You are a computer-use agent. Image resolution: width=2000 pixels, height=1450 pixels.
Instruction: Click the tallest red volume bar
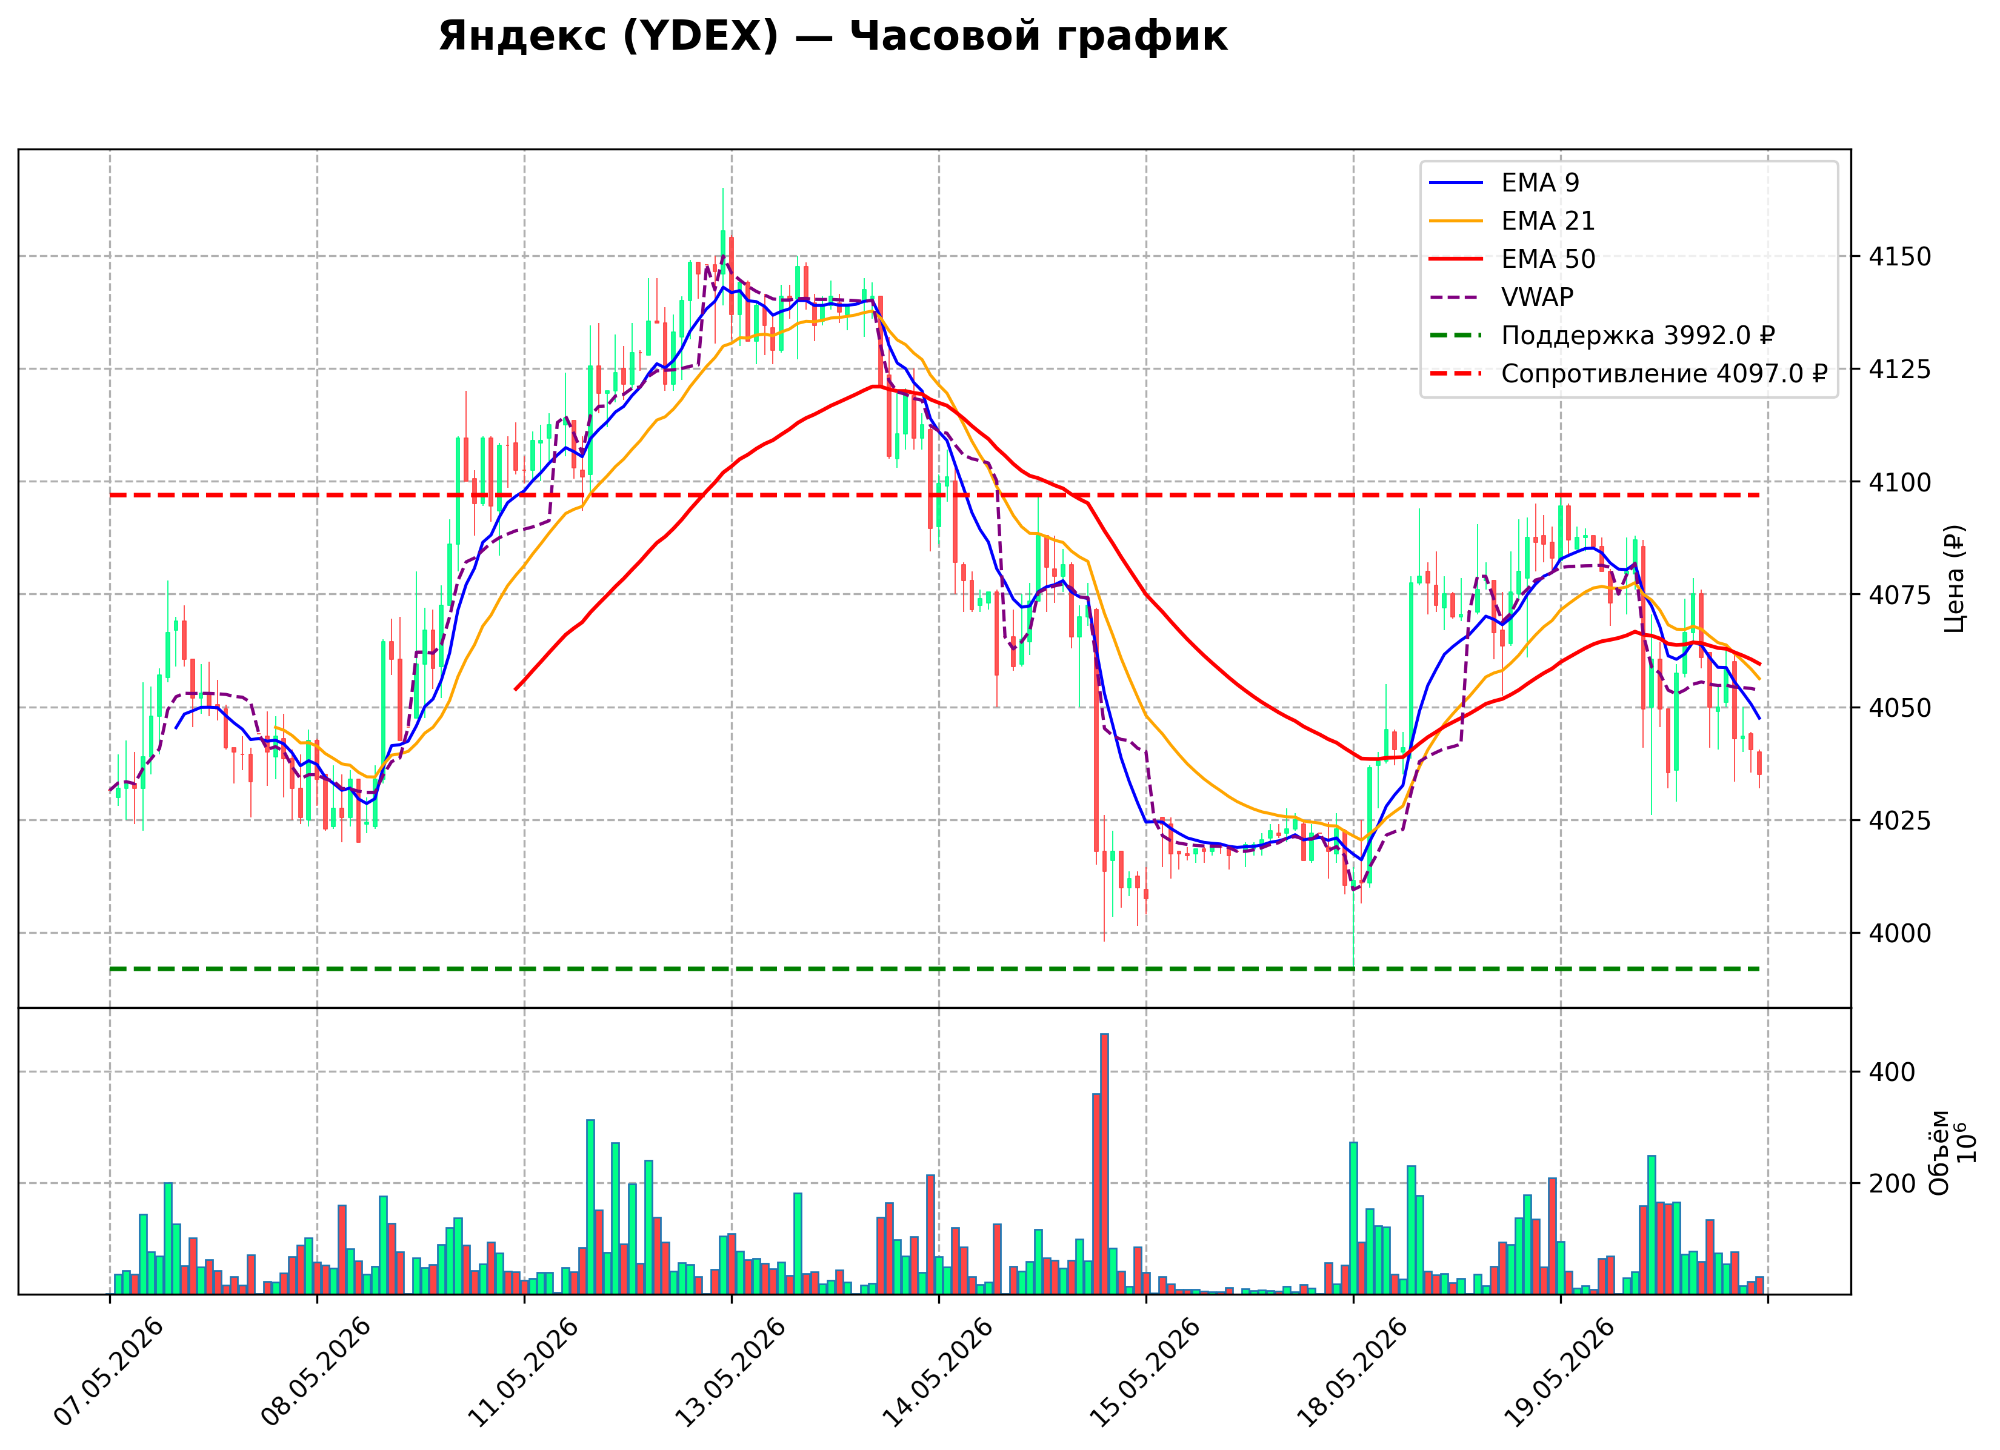pos(1104,1163)
